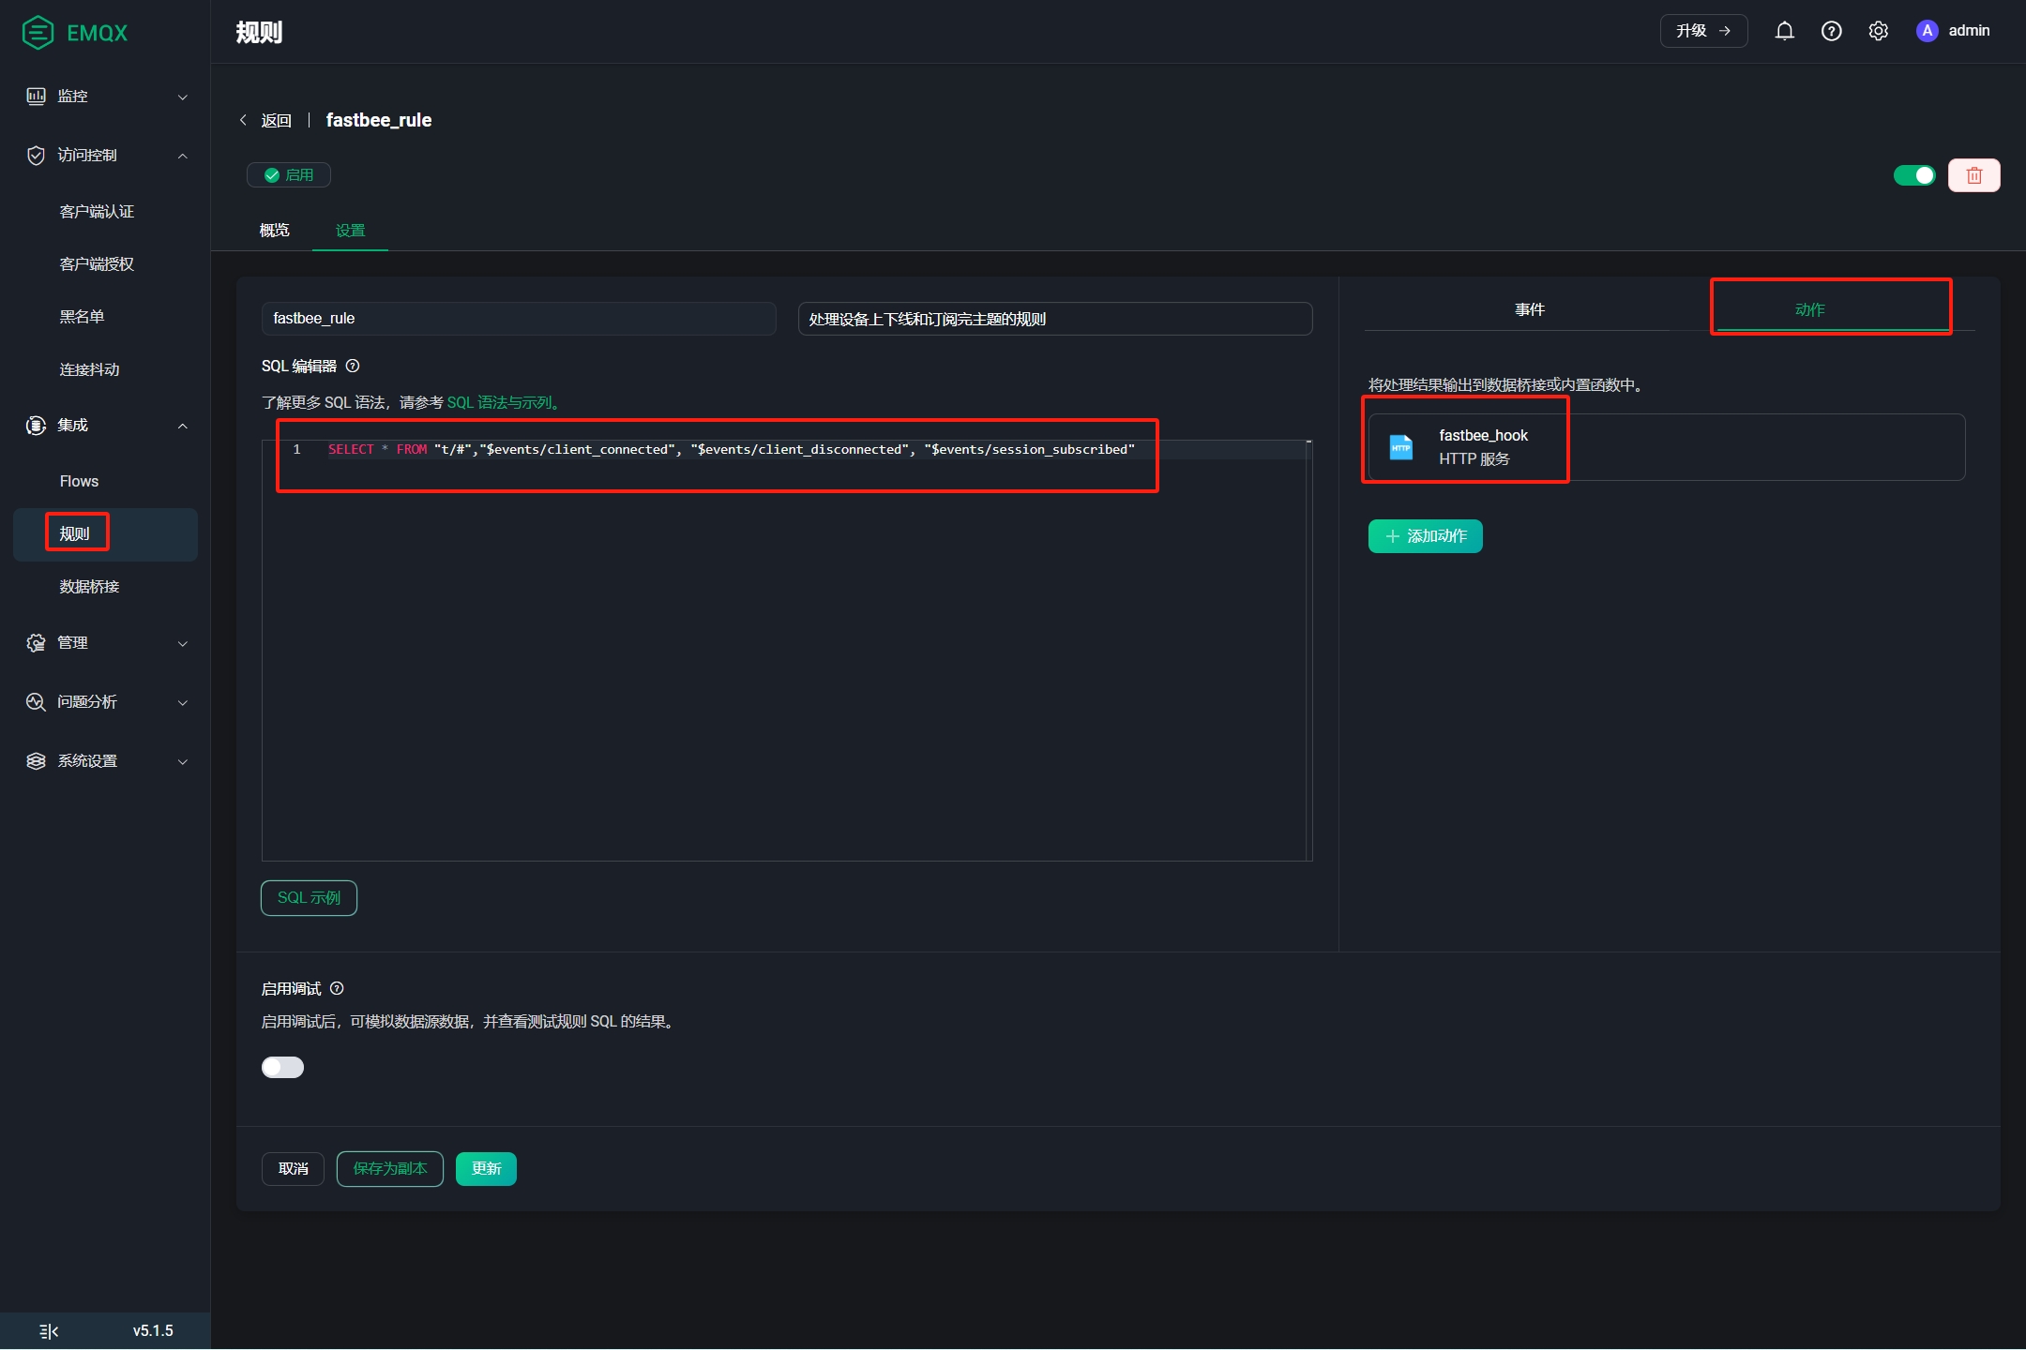The image size is (2026, 1350).
Task: Enable the debug test toggle
Action: click(282, 1067)
